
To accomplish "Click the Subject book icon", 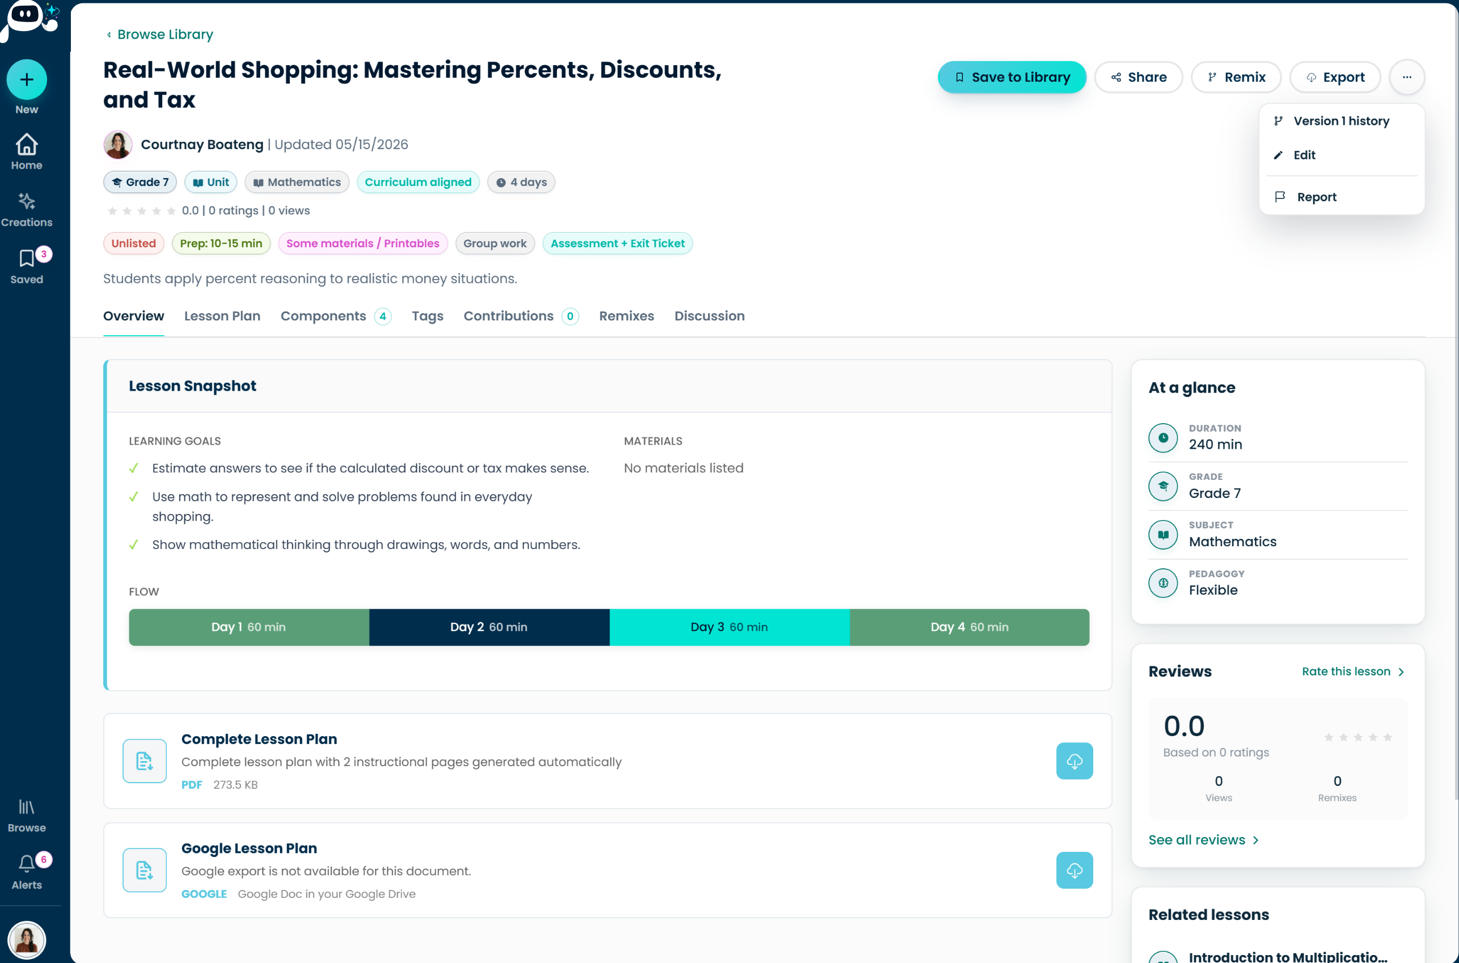I will click(1162, 534).
